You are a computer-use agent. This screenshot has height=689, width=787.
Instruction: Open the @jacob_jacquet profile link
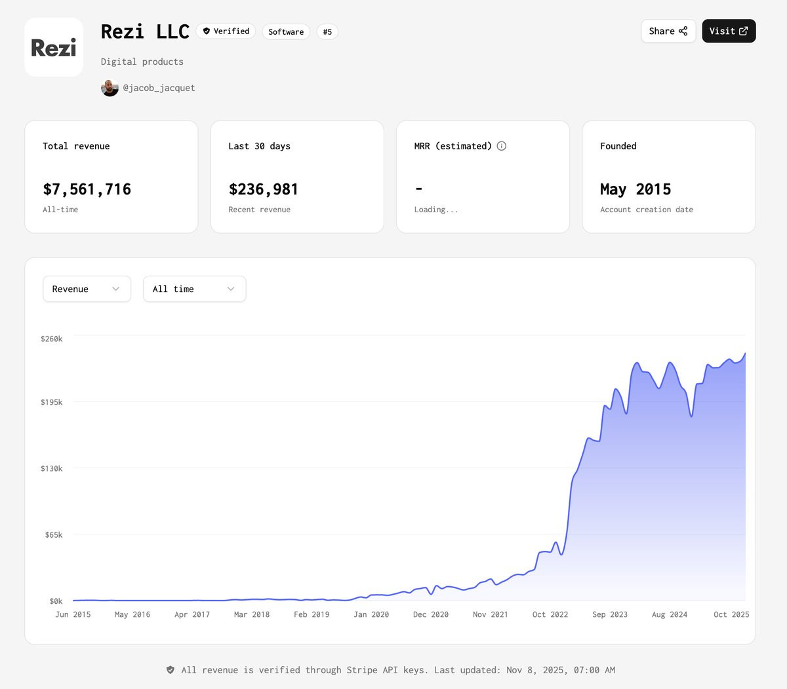click(x=159, y=88)
